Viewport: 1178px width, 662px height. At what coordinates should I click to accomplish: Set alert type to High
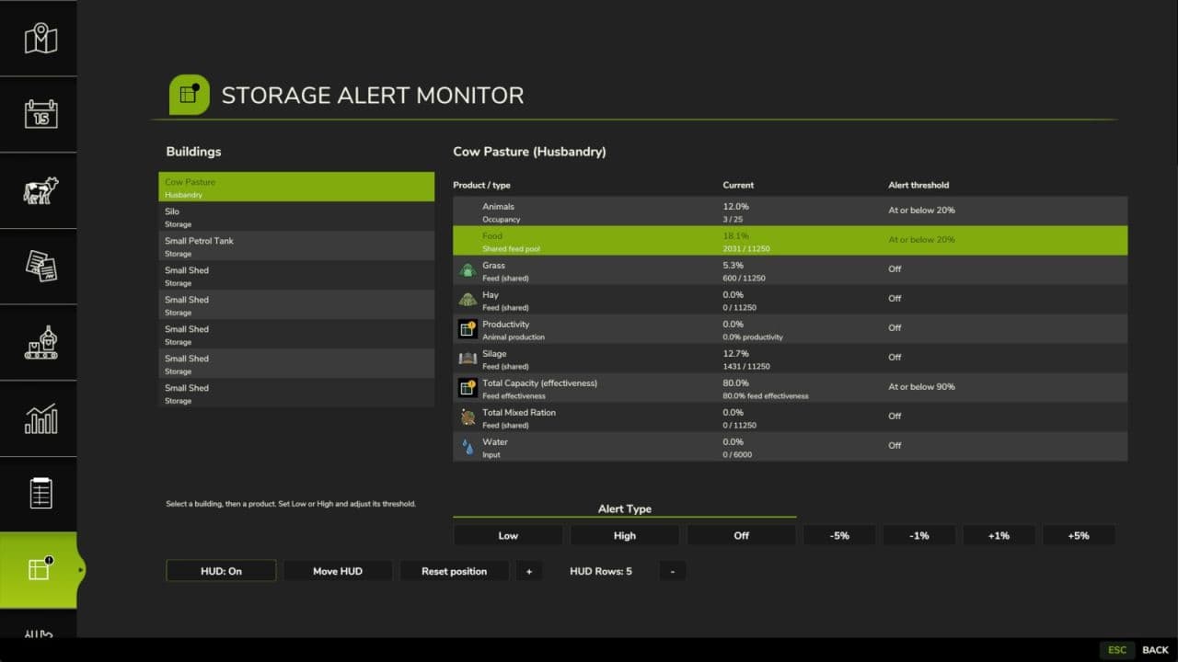(625, 535)
